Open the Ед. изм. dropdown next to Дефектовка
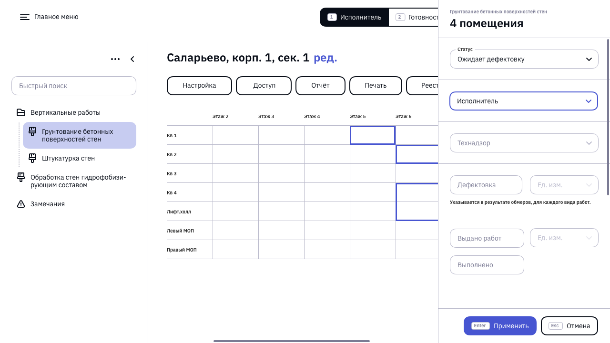The height and width of the screenshot is (343, 610). (564, 185)
